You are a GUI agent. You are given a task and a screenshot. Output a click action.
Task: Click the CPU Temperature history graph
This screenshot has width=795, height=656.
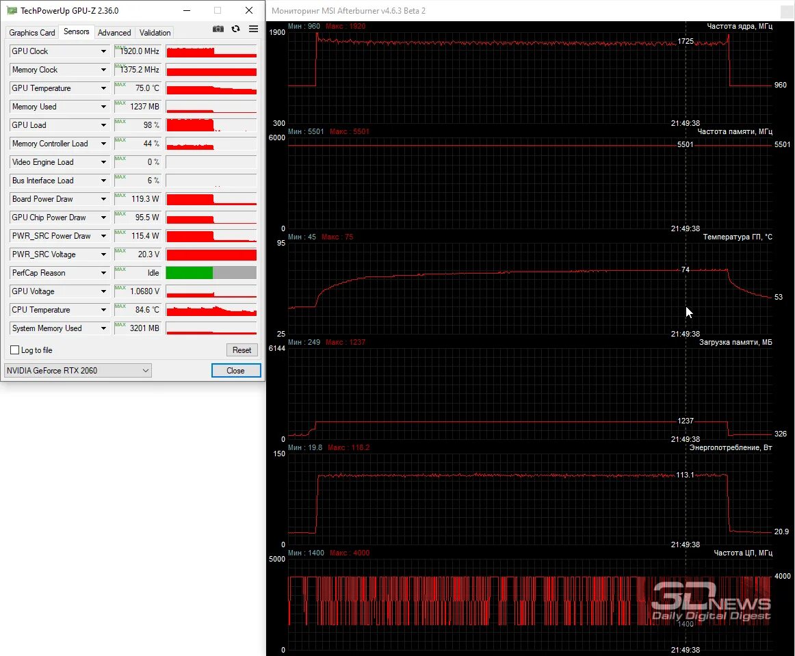click(211, 311)
